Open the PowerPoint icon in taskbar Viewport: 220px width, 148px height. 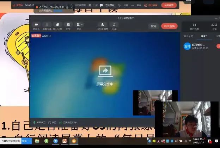pos(65,141)
